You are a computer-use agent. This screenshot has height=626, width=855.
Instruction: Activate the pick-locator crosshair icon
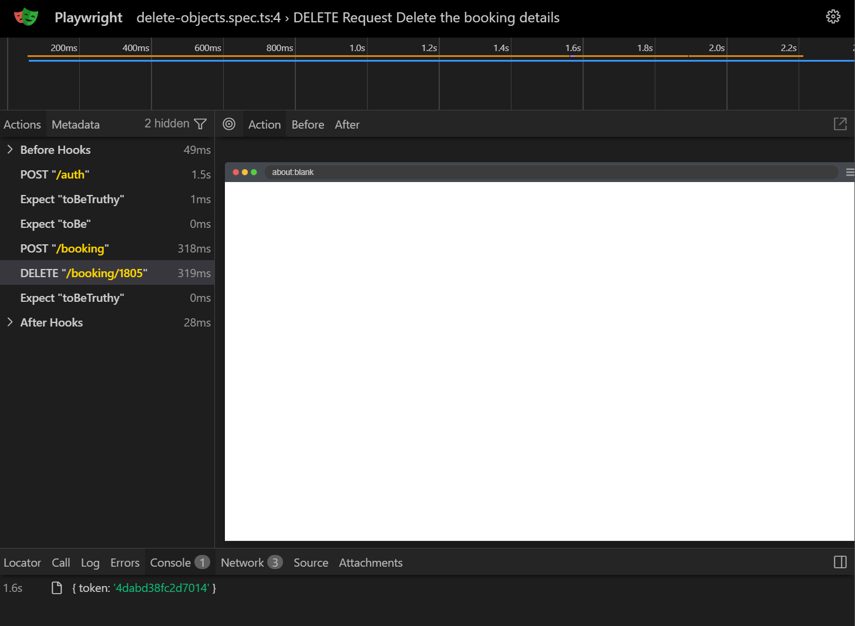230,124
